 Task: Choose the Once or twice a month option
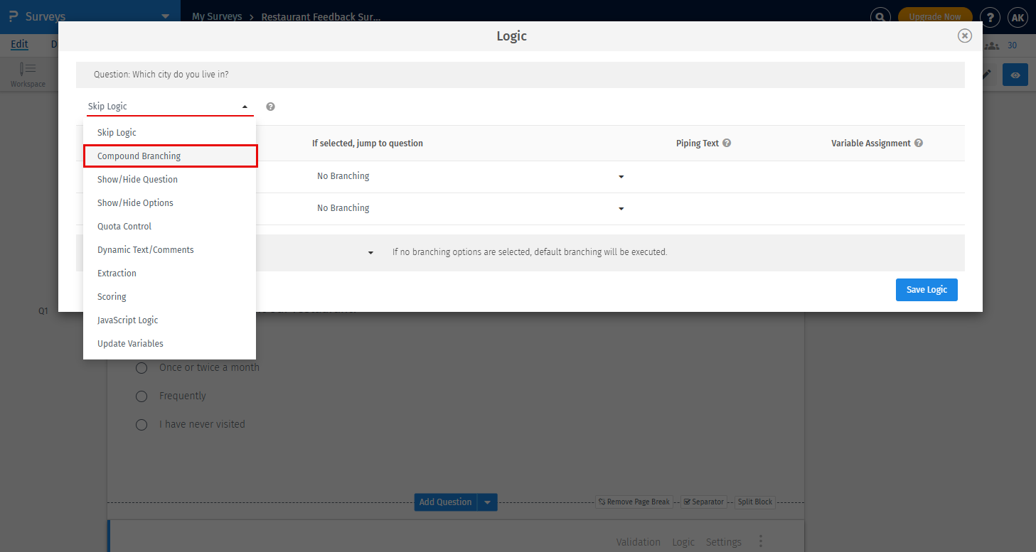[141, 368]
